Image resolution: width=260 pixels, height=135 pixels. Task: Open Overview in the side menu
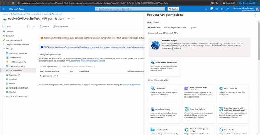tap(10, 31)
